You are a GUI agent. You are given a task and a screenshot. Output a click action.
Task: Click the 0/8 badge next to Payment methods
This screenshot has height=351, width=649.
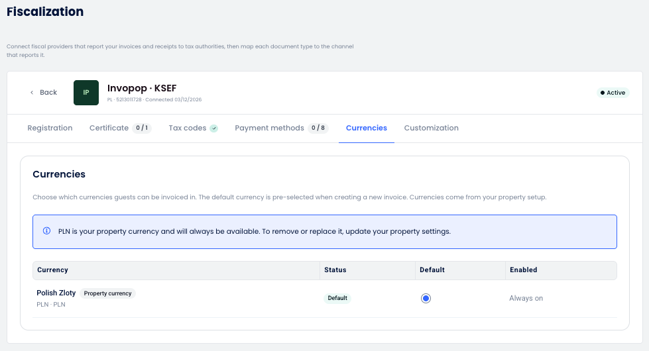318,128
